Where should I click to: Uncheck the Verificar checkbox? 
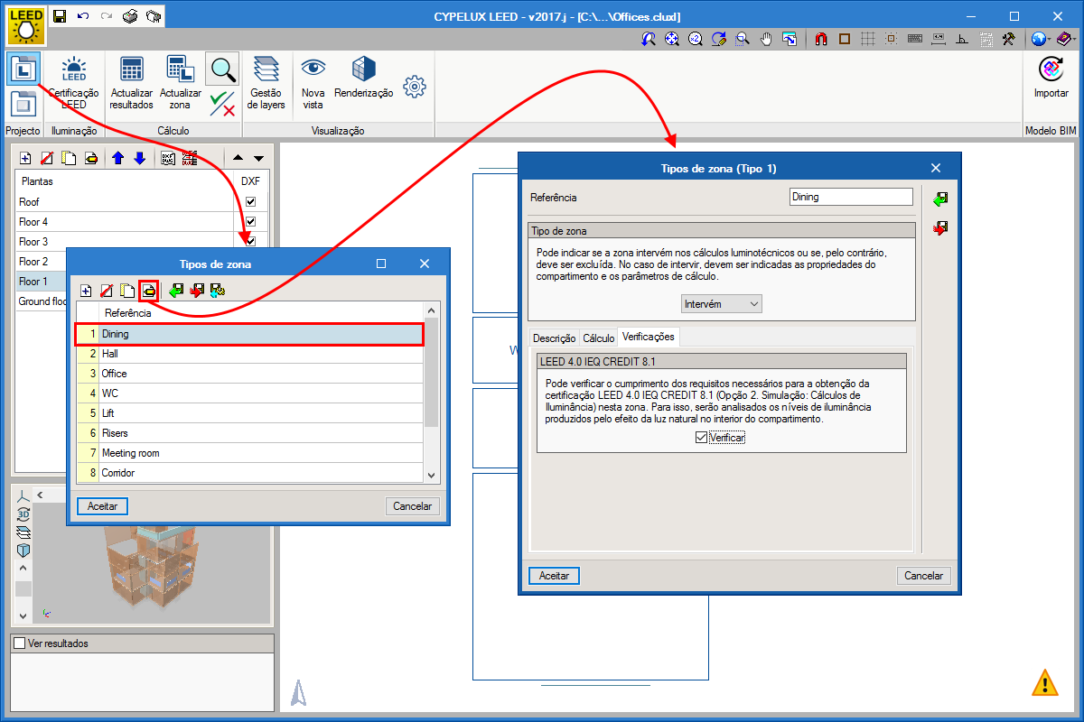point(702,438)
